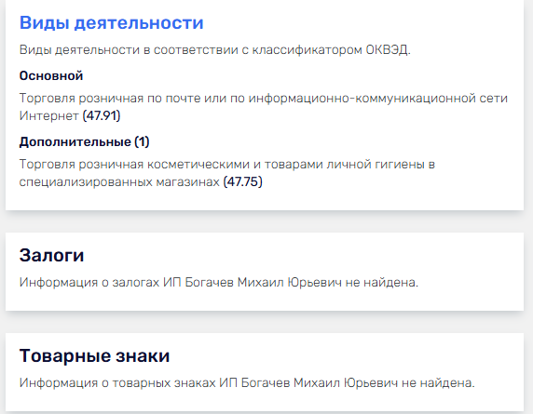Click the word Интернет before code 47.91
533x414 pixels.
[x=49, y=115]
